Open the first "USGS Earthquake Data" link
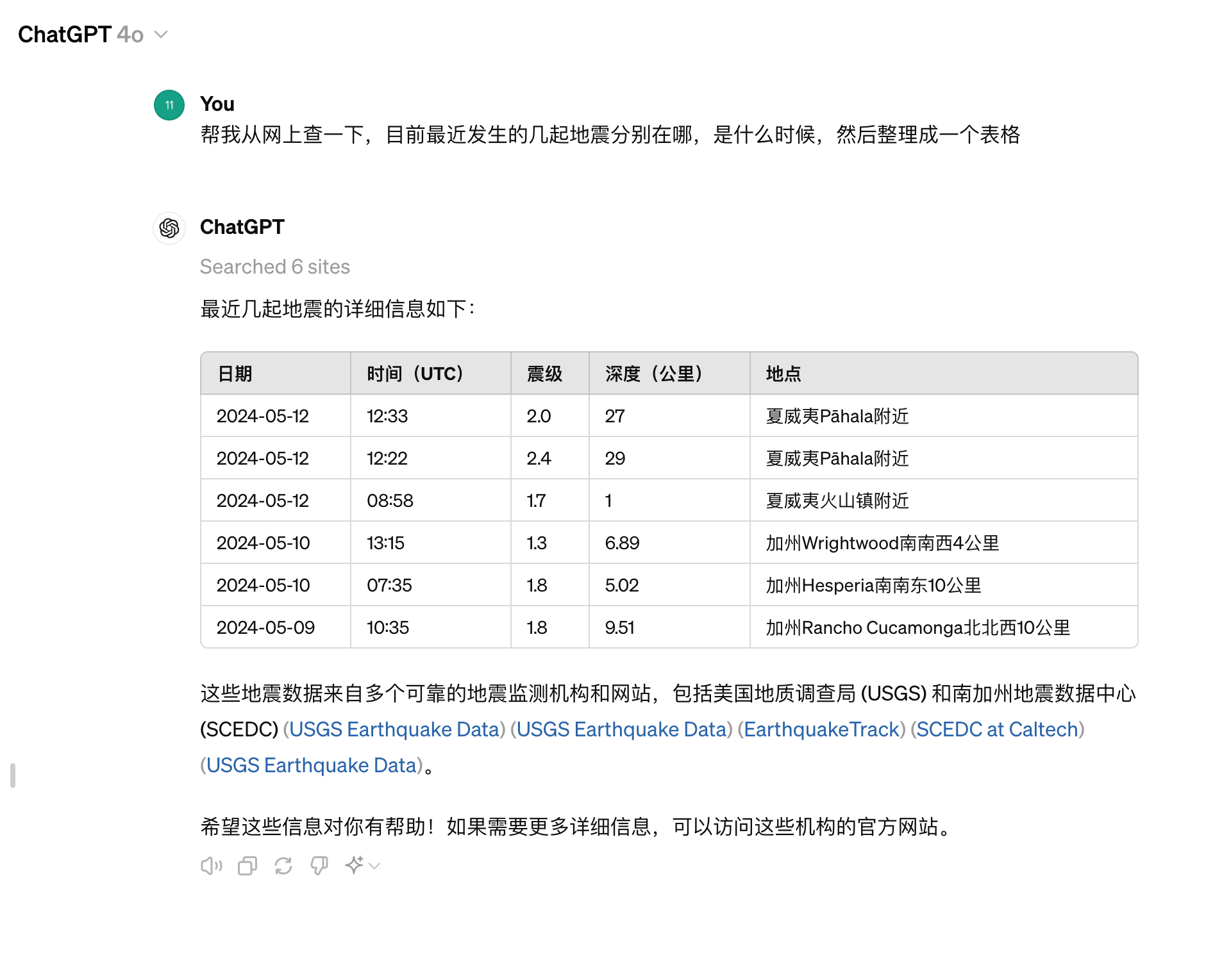This screenshot has width=1231, height=969. point(394,729)
